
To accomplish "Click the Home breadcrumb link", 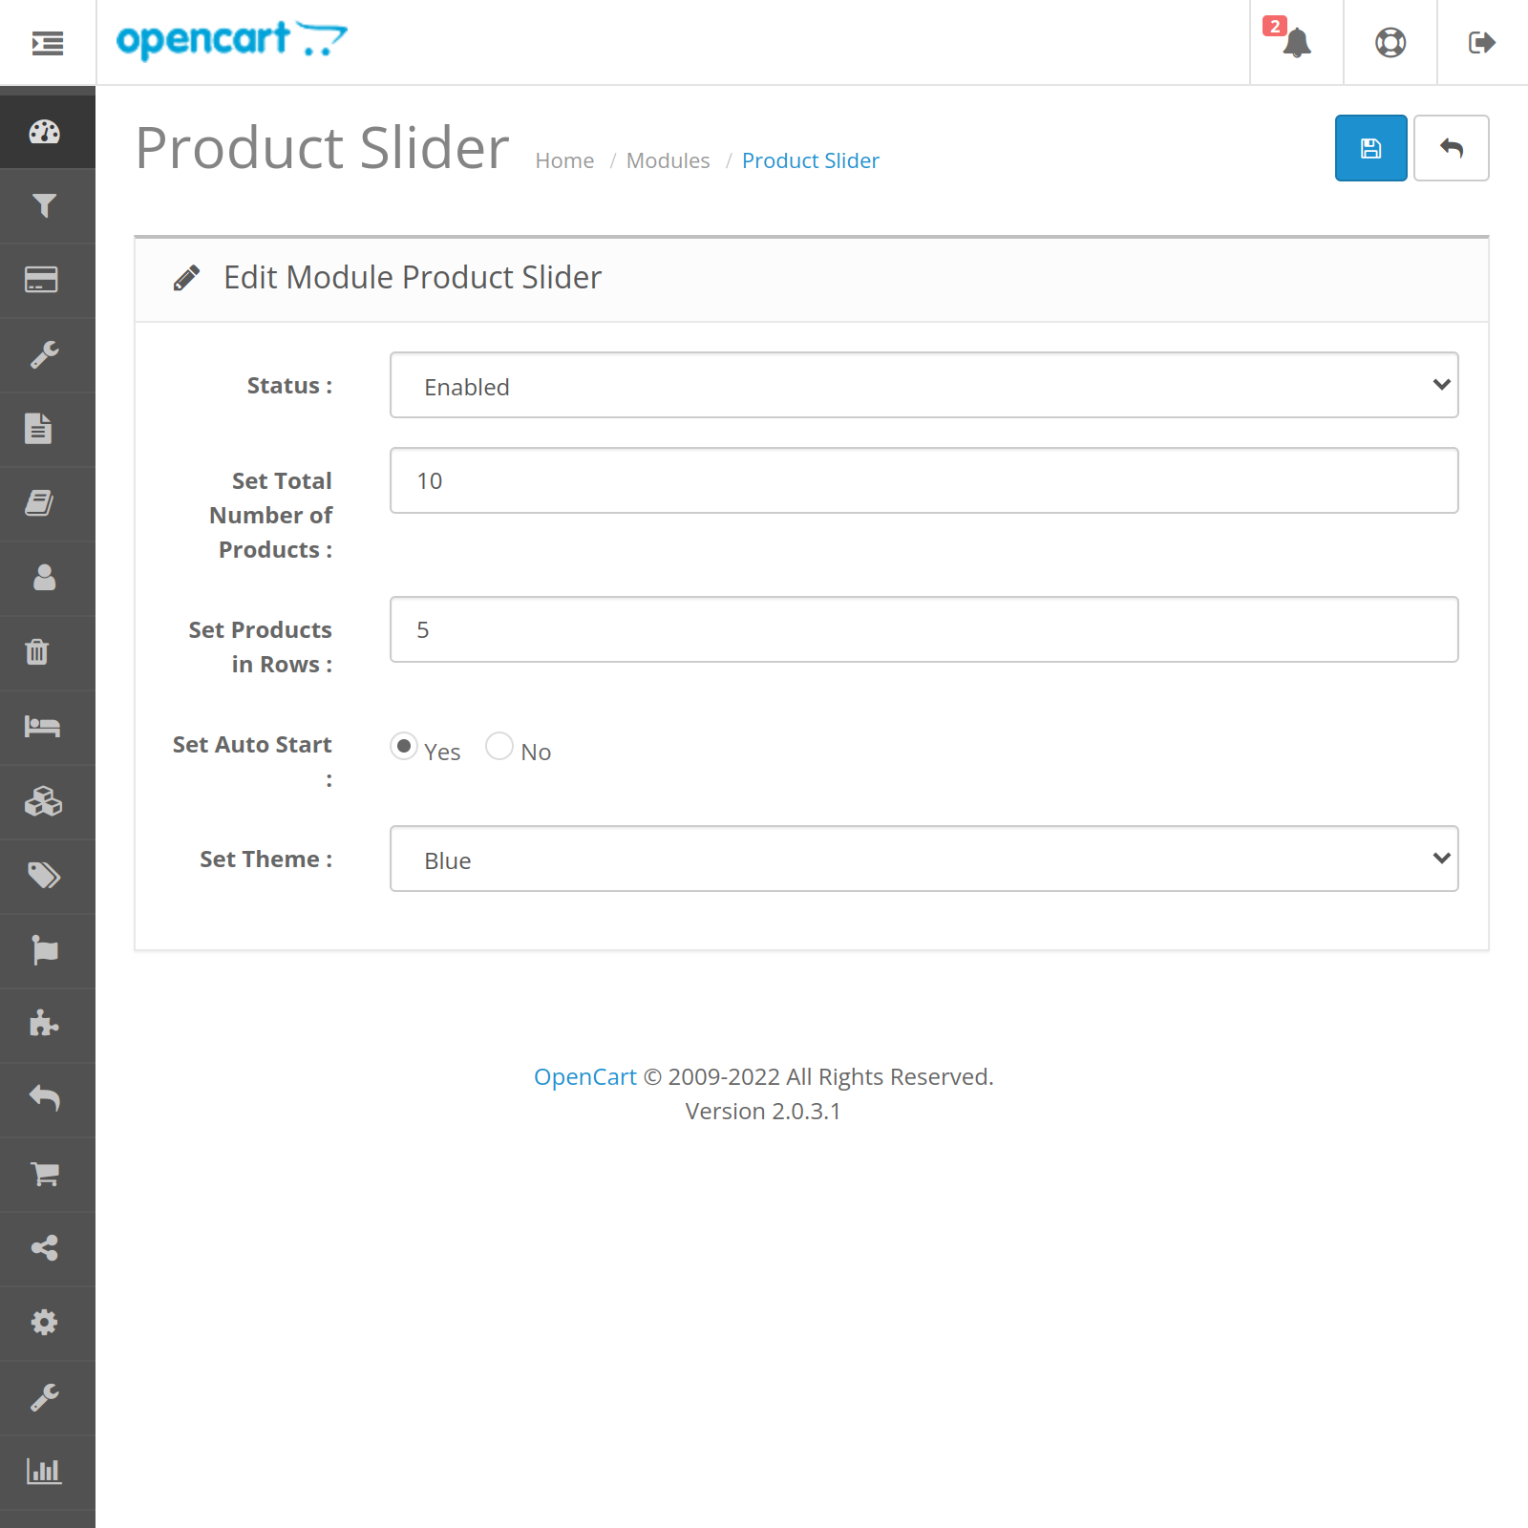I will point(564,160).
